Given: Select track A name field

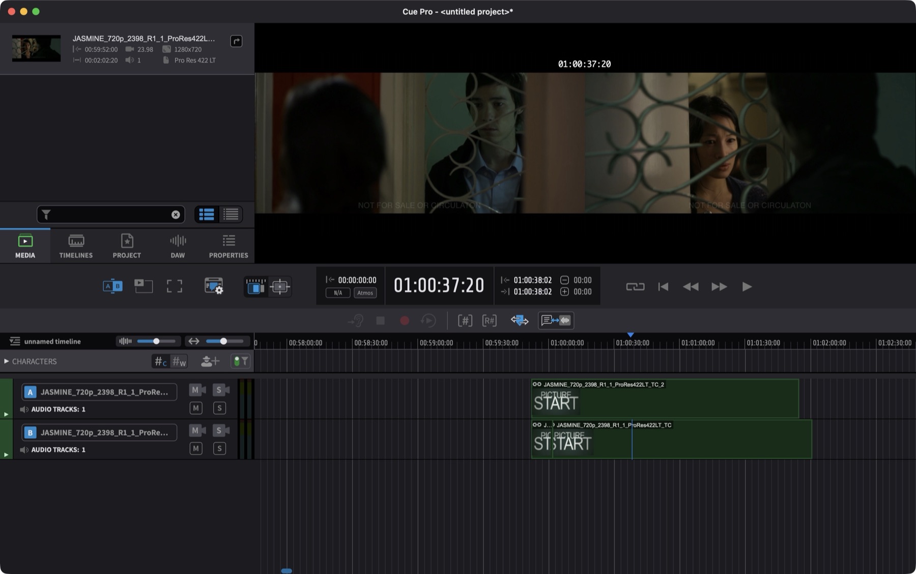Looking at the screenshot, I should 99,392.
